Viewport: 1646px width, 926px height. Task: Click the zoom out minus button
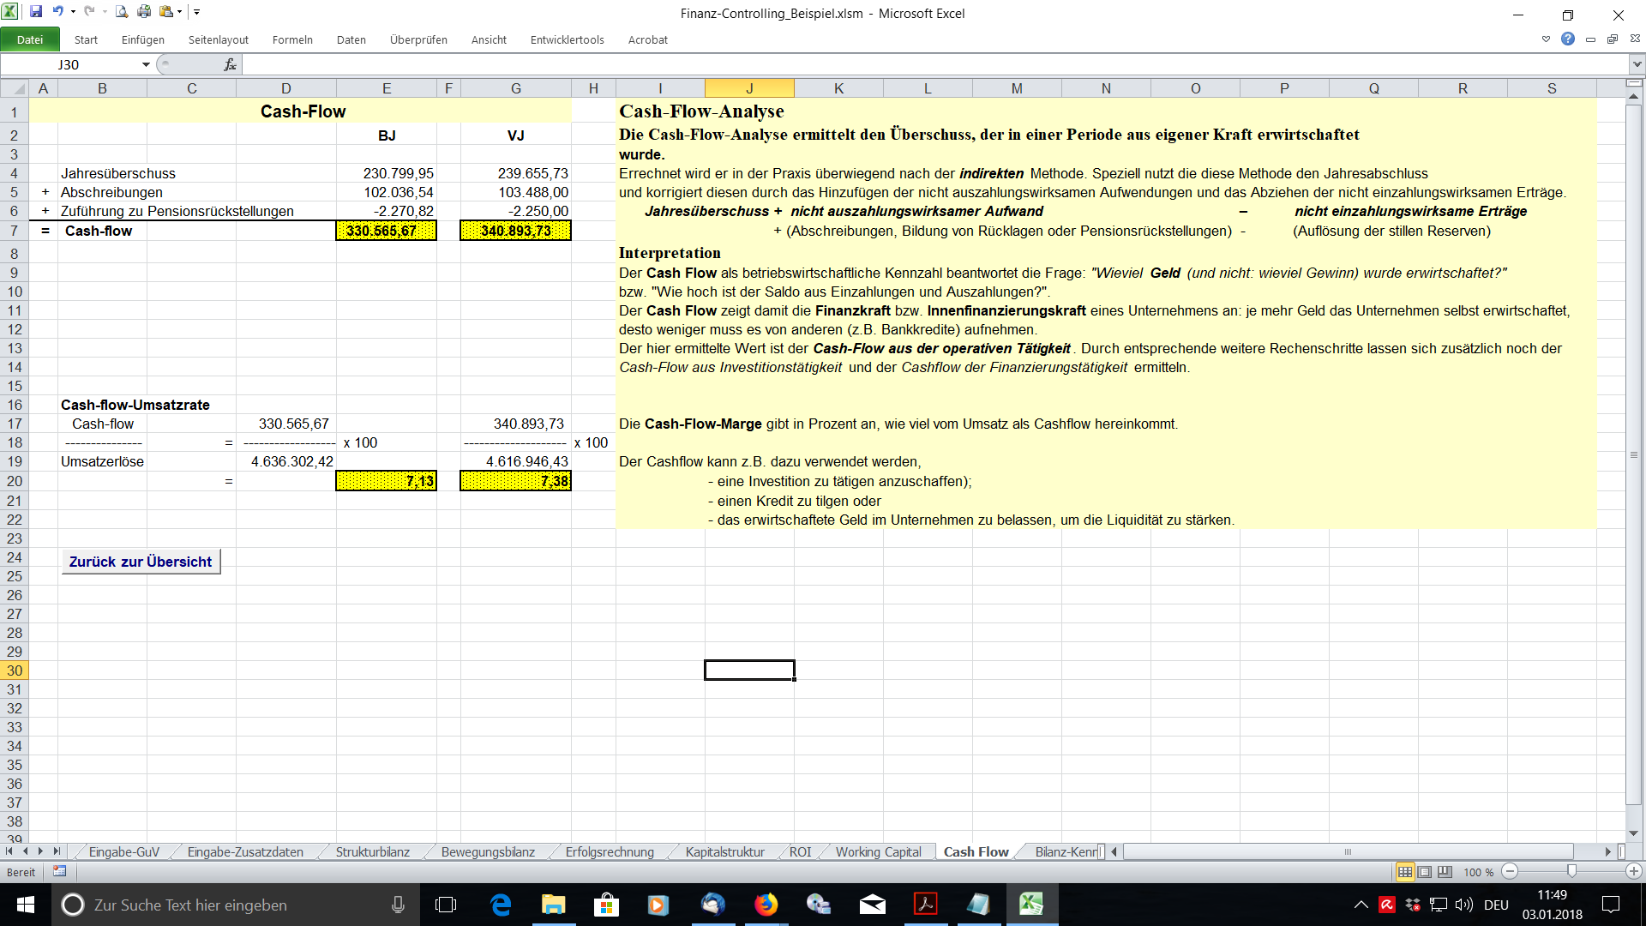point(1511,872)
